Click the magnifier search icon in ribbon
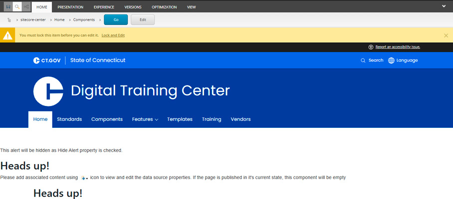 tap(17, 7)
